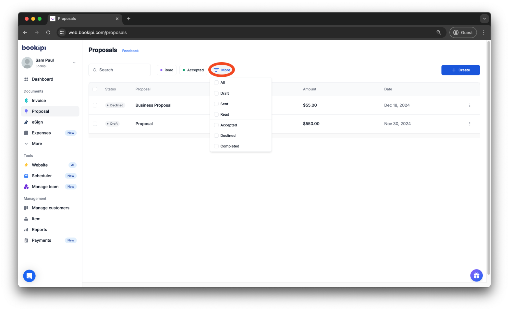Click the Manage customers icon
This screenshot has width=509, height=311.
tap(26, 208)
